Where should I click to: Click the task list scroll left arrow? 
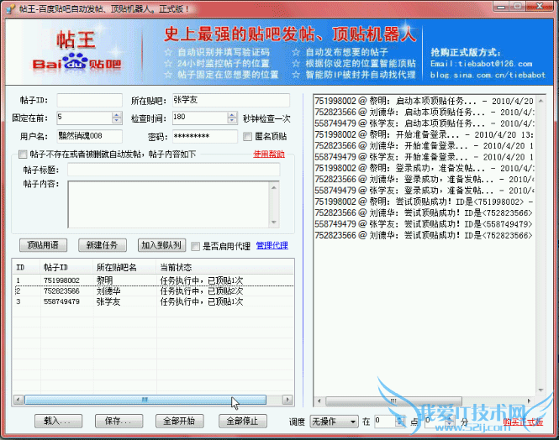tap(18, 400)
